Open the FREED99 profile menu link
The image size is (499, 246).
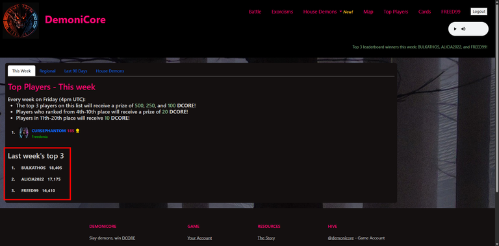click(x=451, y=12)
